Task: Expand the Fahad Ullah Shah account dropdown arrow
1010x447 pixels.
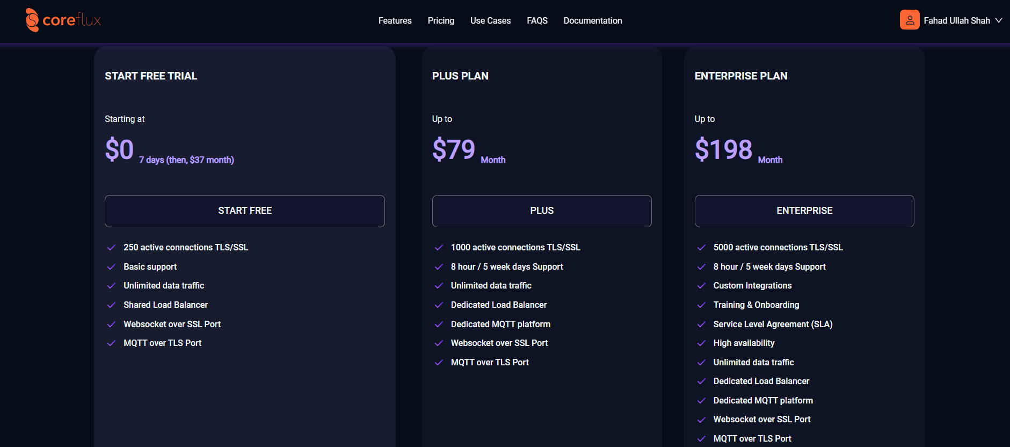Action: 999,20
